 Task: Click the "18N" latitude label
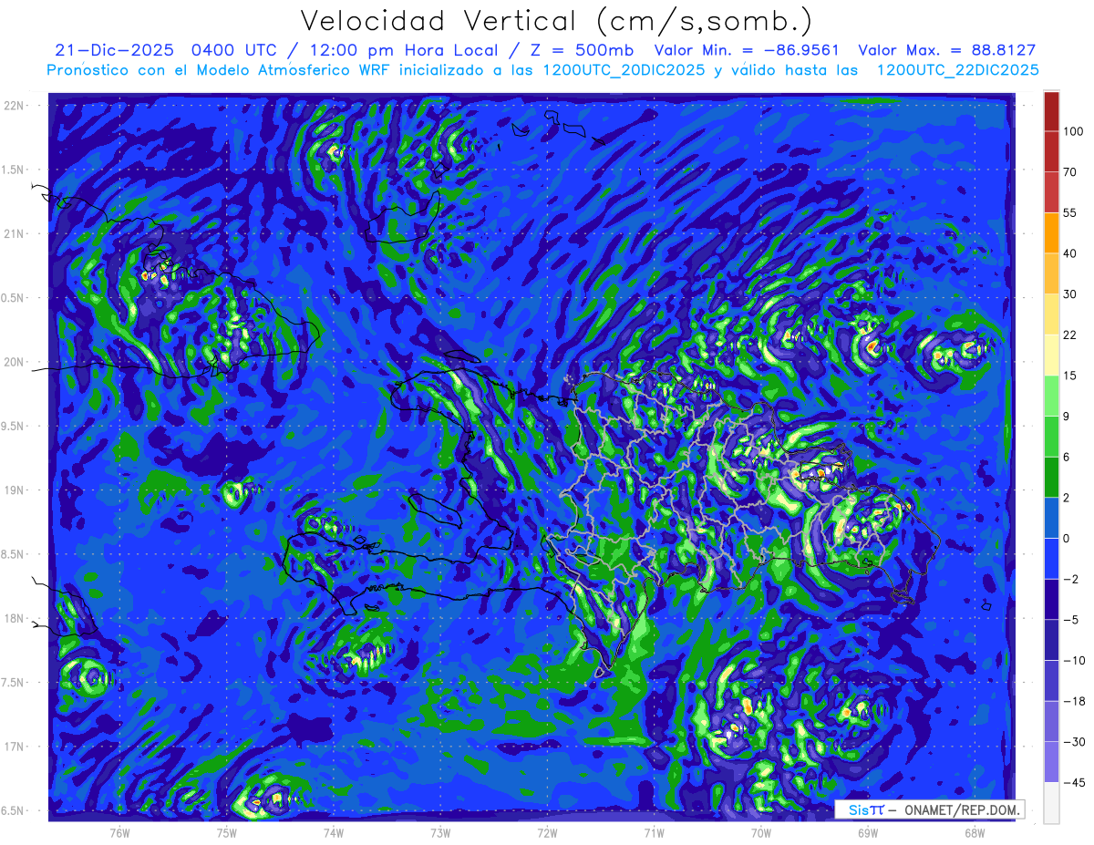(14, 618)
